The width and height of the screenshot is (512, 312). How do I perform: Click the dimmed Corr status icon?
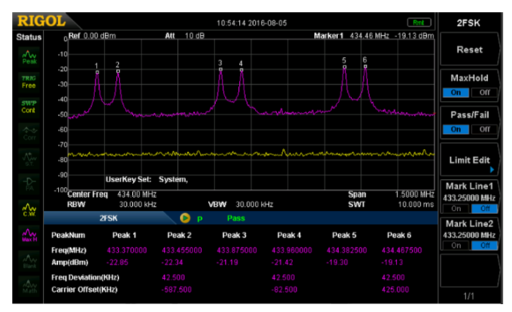(x=29, y=133)
